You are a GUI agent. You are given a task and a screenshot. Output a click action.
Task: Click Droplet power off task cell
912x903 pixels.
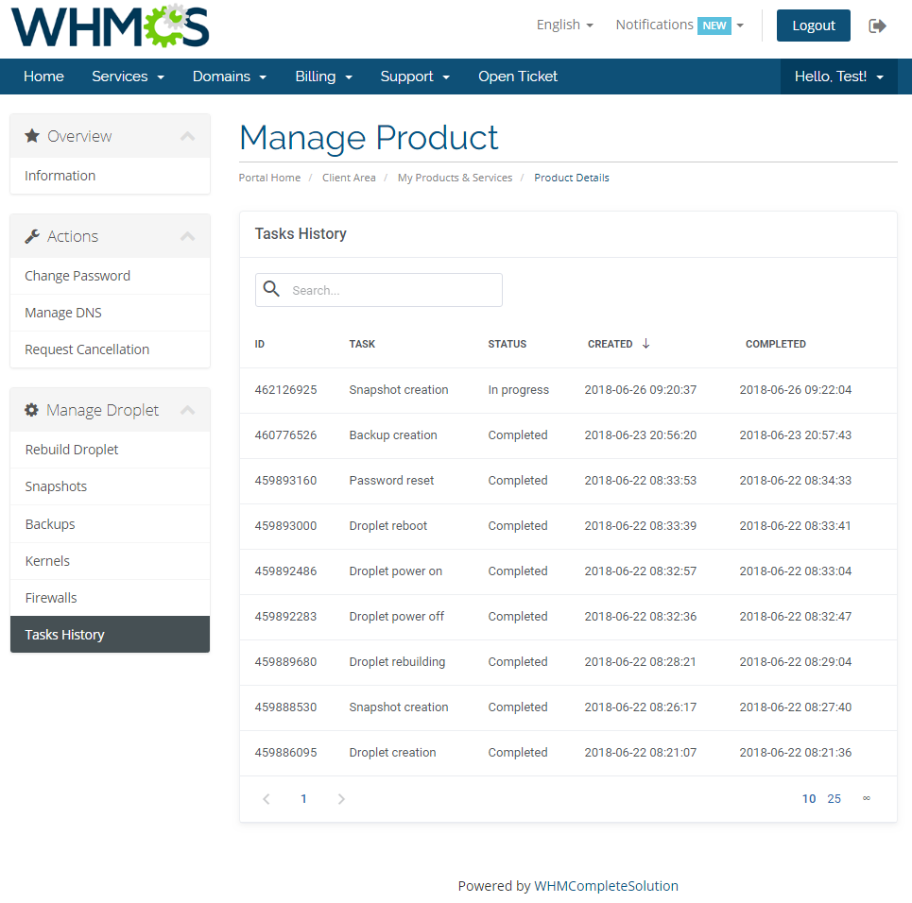pos(397,617)
